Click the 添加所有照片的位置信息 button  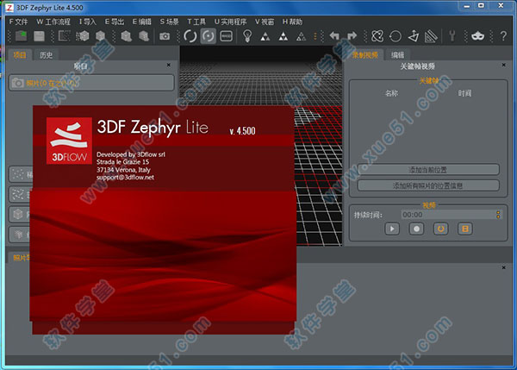pyautogui.click(x=428, y=185)
